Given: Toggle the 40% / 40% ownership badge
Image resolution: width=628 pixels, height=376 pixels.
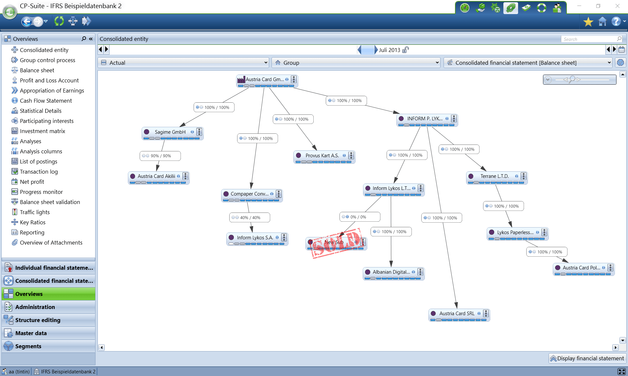Looking at the screenshot, I should 250,217.
